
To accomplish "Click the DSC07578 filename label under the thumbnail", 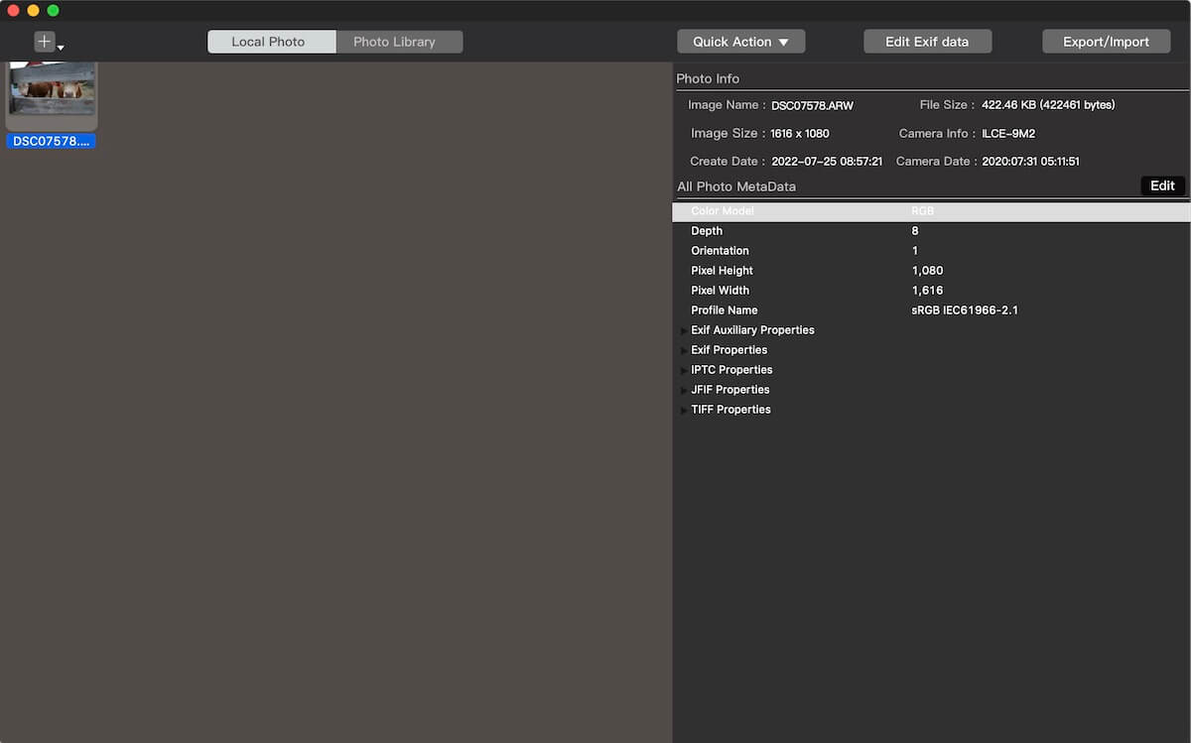I will pos(52,141).
